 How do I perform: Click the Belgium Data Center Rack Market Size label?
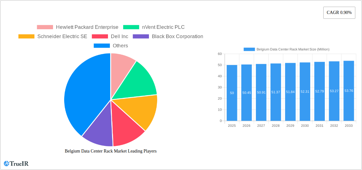[x=293, y=49]
